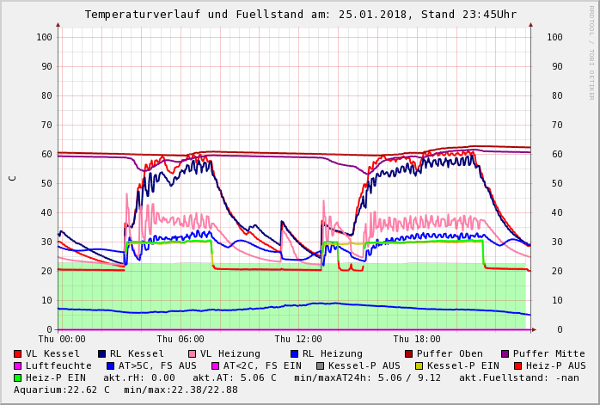The image size is (600, 405).
Task: Click the Thu 12:00 time axis label
Action: point(298,339)
